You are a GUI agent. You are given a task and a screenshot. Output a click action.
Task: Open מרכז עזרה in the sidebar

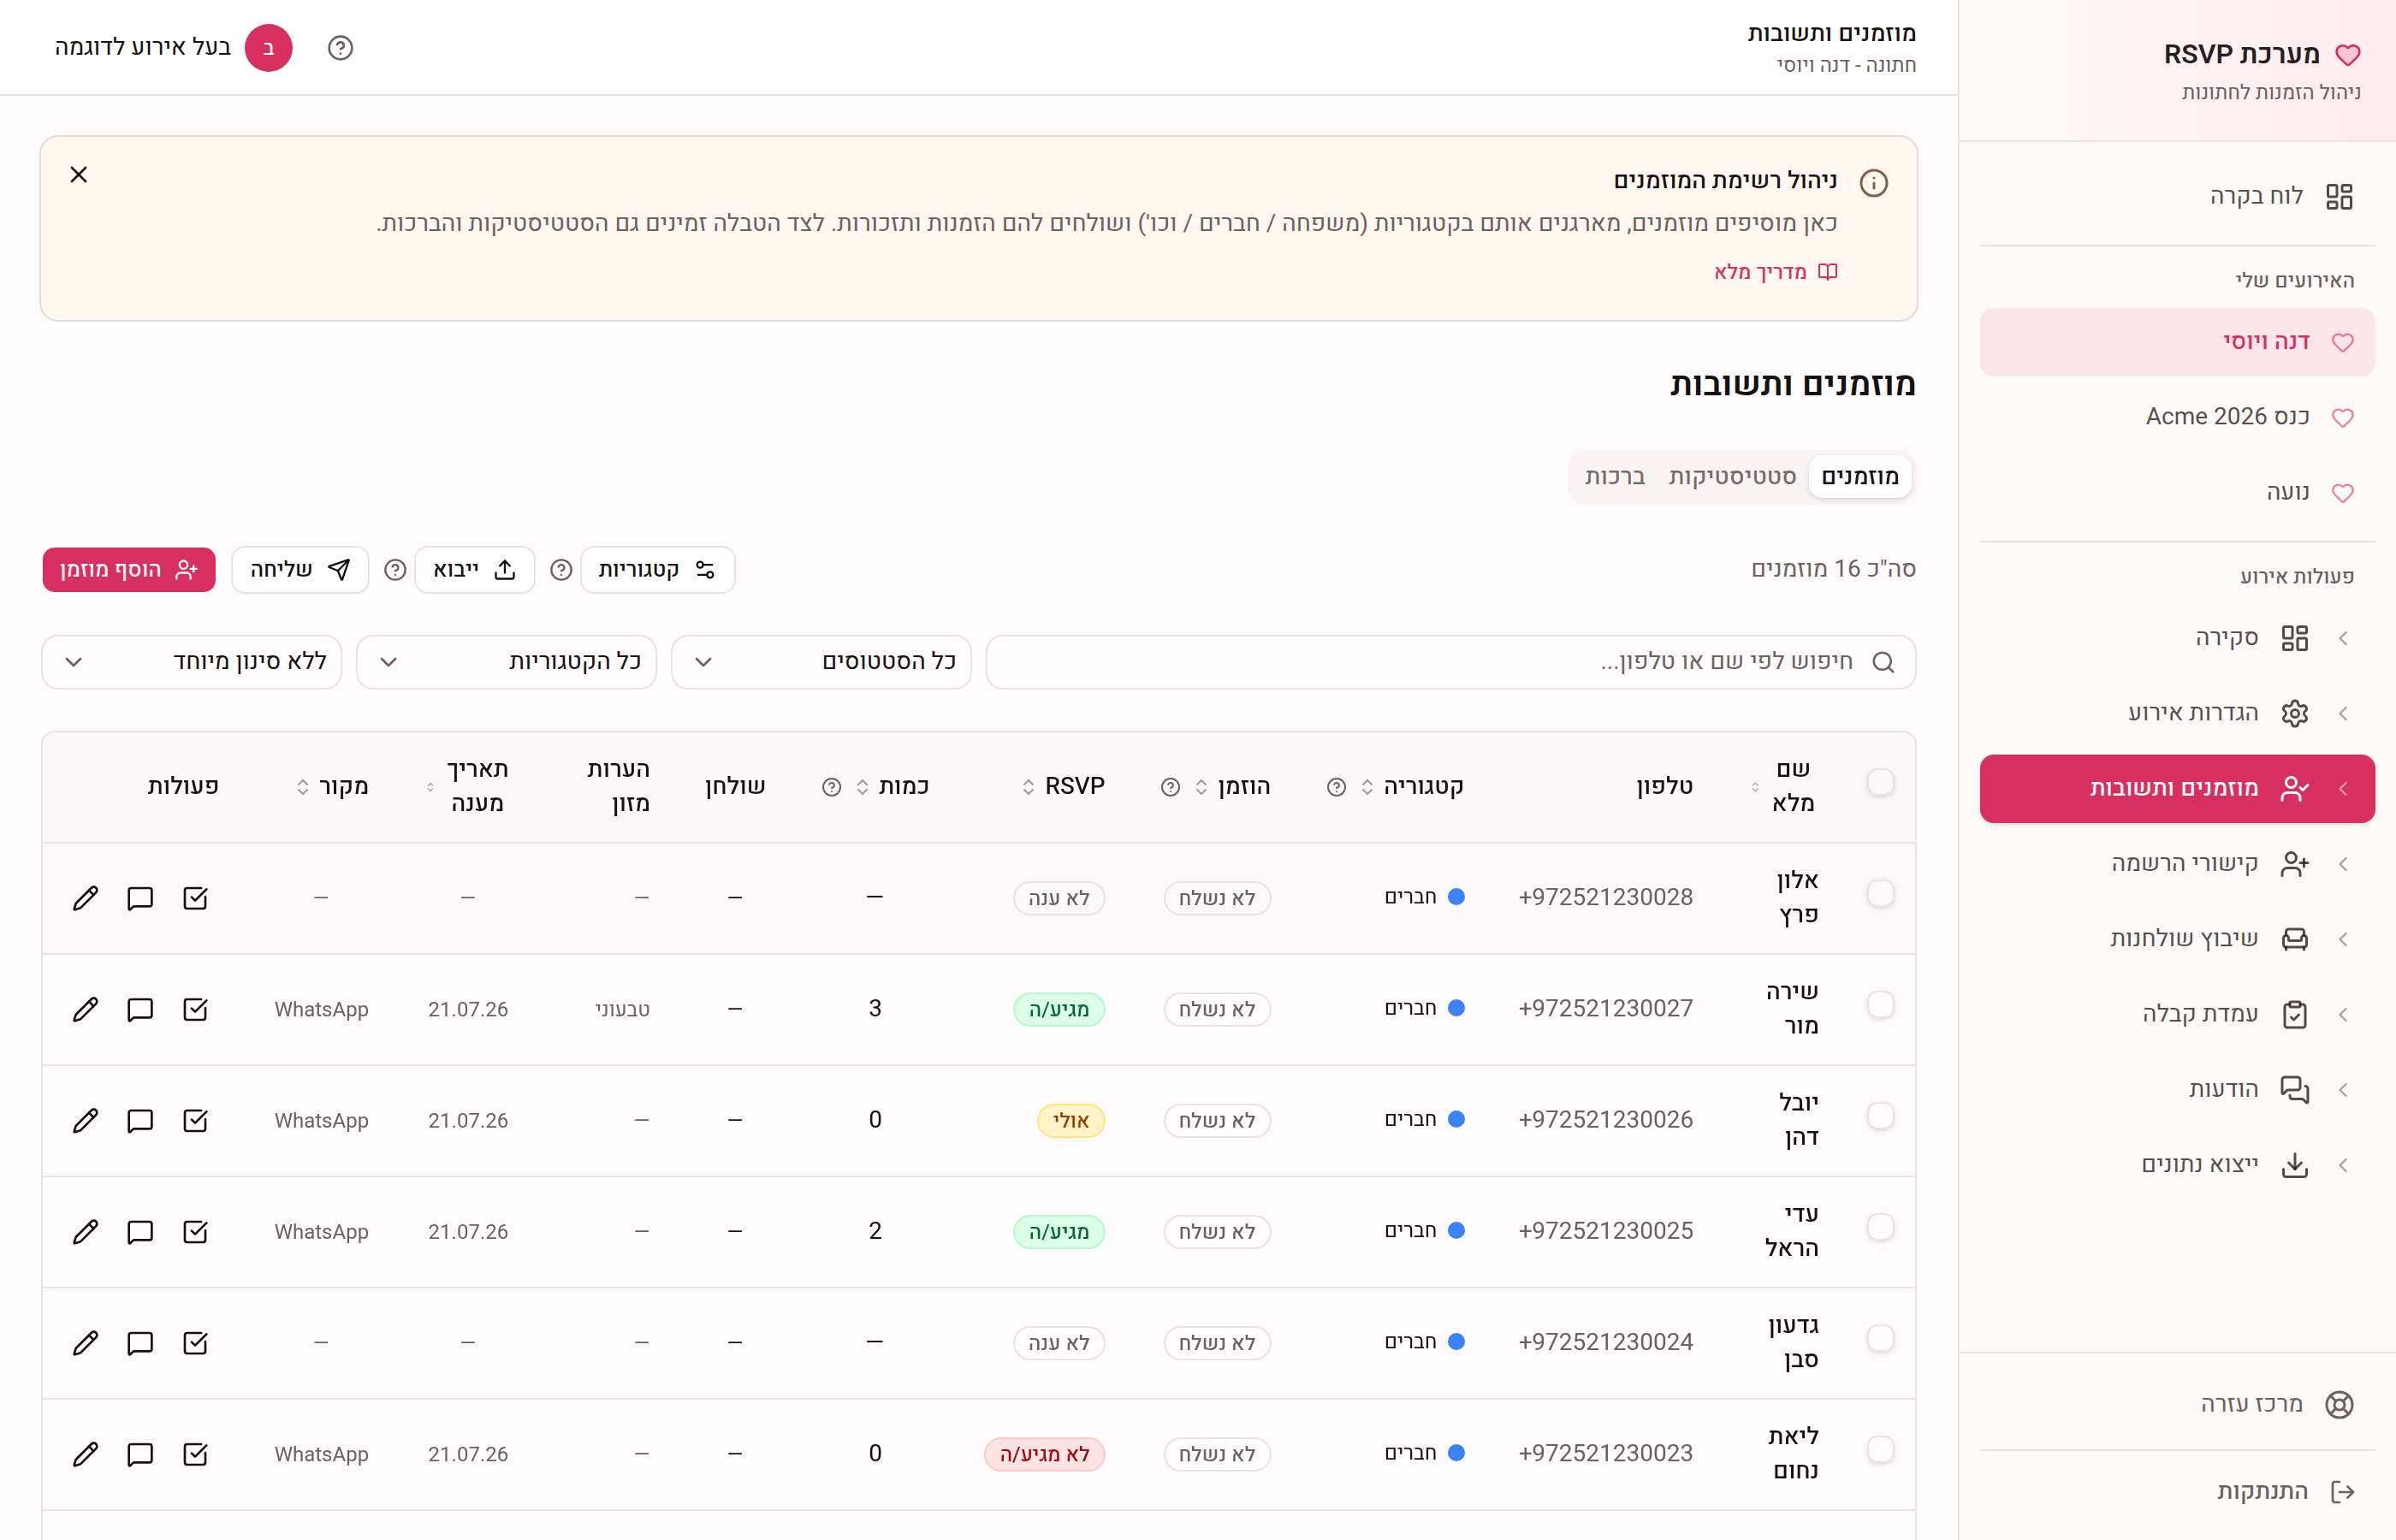[2177, 1404]
